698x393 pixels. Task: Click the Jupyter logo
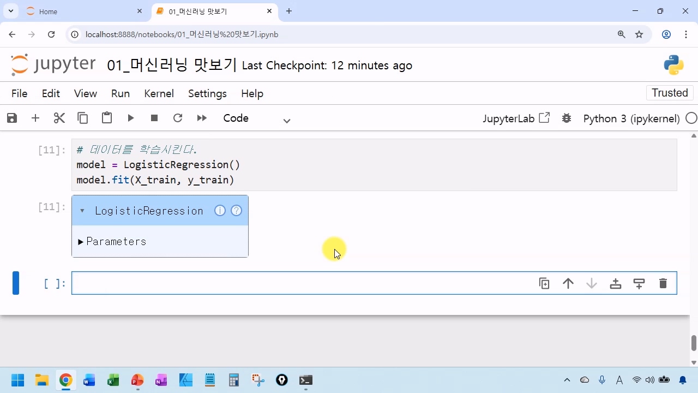point(53,64)
